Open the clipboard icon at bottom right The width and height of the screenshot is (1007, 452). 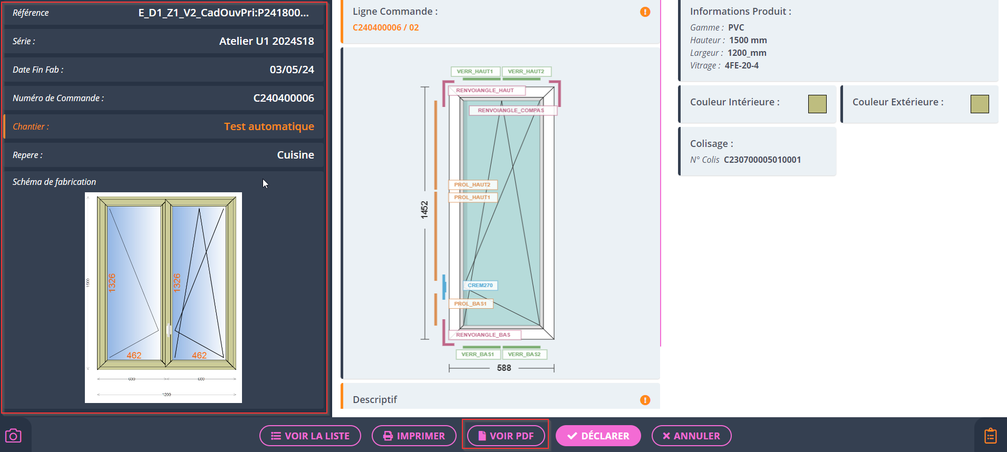pyautogui.click(x=990, y=436)
